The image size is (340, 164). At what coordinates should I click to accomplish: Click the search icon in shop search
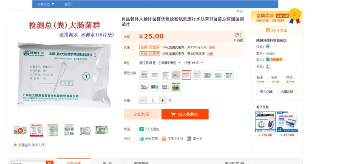[x=50, y=163]
